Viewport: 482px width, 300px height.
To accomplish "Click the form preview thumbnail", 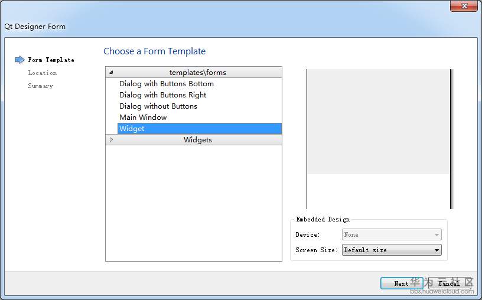I will click(x=379, y=139).
